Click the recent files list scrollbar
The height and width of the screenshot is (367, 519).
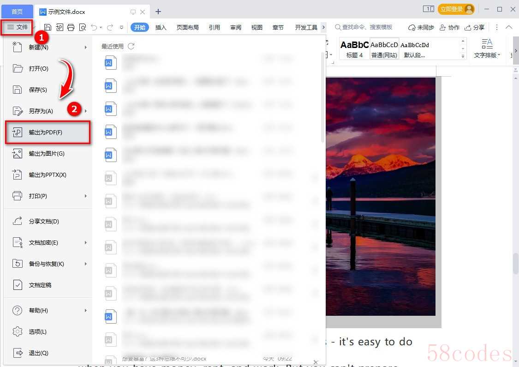click(323, 97)
